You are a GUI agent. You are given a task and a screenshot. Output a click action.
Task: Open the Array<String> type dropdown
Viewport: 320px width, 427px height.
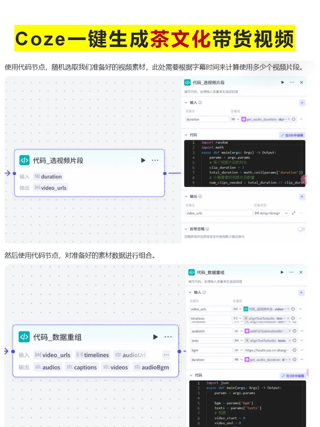271,213
